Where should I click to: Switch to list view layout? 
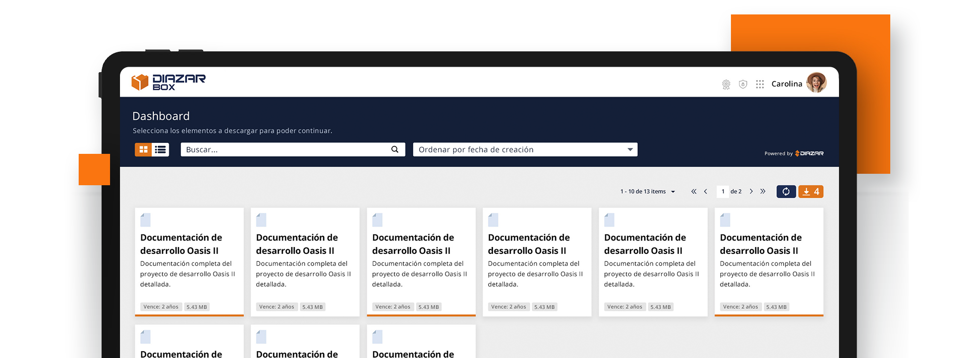160,149
